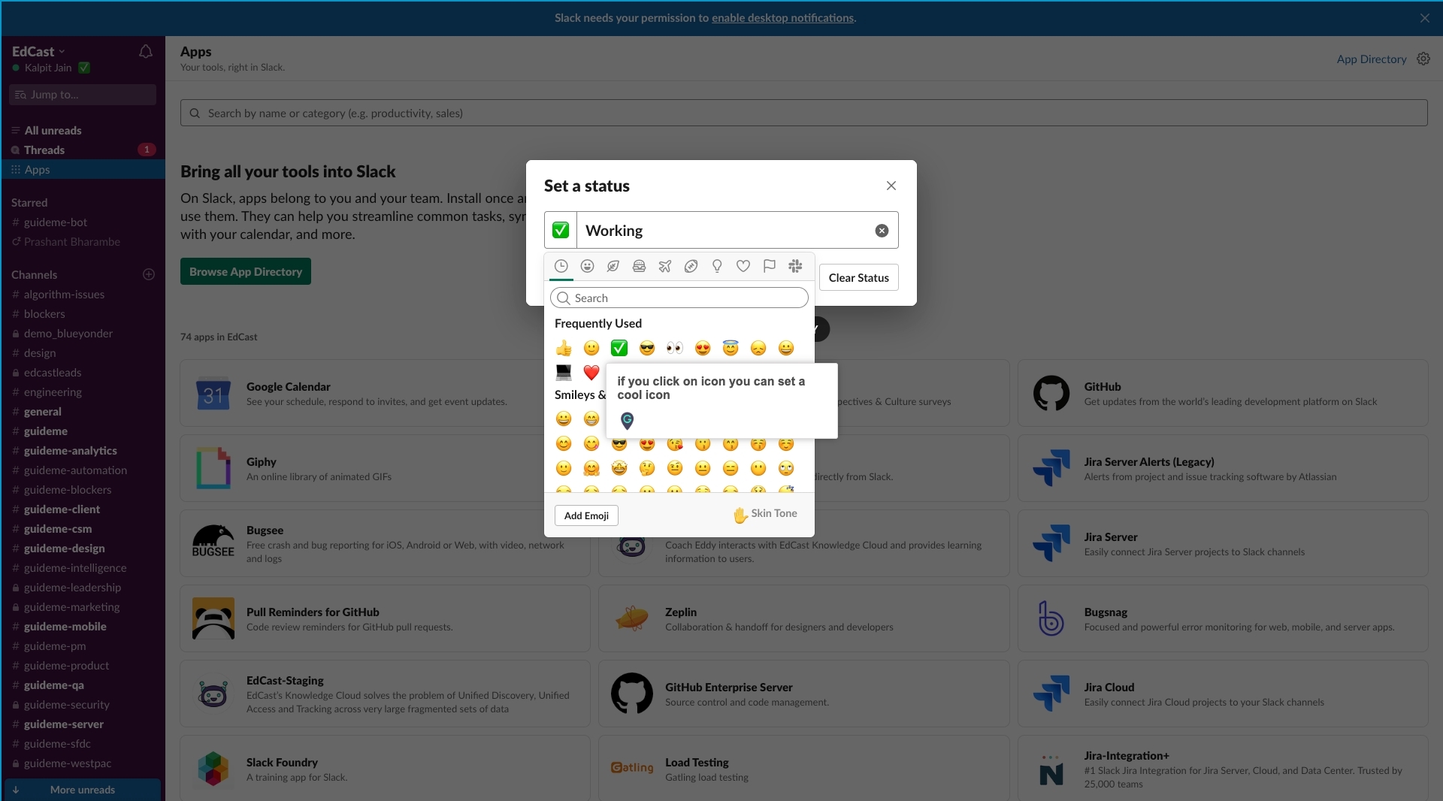Click enable desktop notifications link
This screenshot has width=1443, height=801.
782,18
